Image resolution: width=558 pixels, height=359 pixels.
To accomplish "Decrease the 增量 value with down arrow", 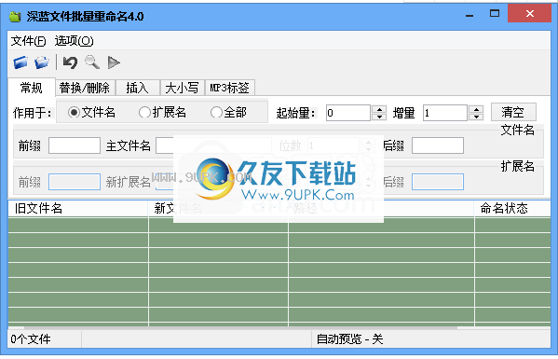I will click(476, 117).
